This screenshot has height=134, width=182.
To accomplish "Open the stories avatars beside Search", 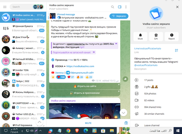I will [38, 7].
